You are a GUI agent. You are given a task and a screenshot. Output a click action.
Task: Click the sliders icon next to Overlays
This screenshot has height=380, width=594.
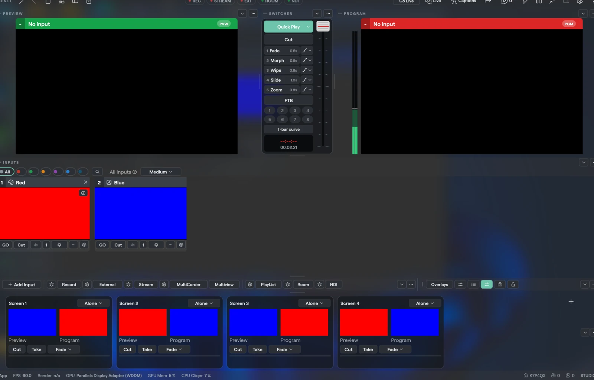pyautogui.click(x=460, y=285)
